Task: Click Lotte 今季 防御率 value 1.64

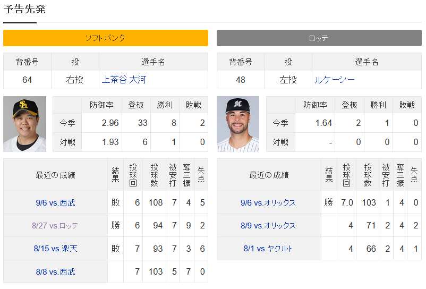Action: coord(323,123)
